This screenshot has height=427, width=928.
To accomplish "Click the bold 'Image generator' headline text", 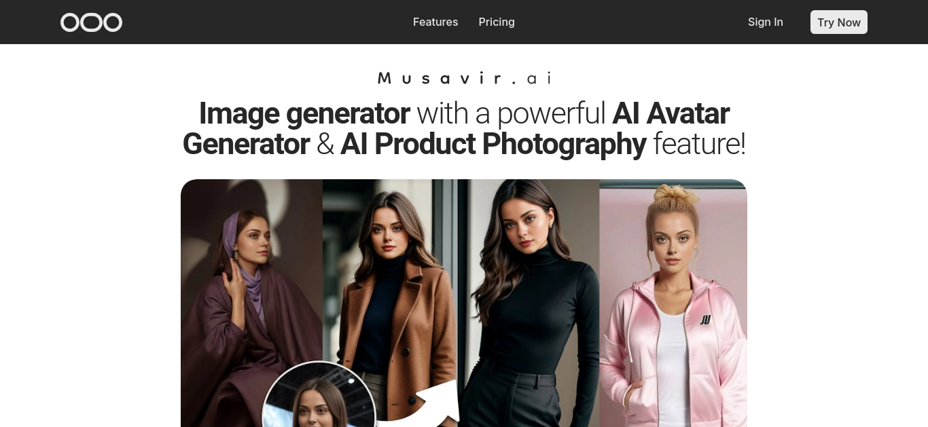I will click(x=304, y=113).
